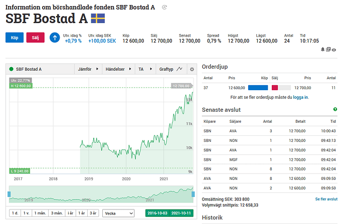This screenshot has width=346, height=224.
Task: Select the 3 år time range
Action: (x=93, y=213)
